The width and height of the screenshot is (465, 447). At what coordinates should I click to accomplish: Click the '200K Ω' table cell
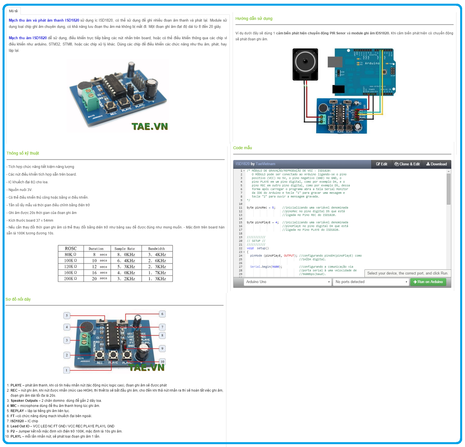pyautogui.click(x=71, y=279)
